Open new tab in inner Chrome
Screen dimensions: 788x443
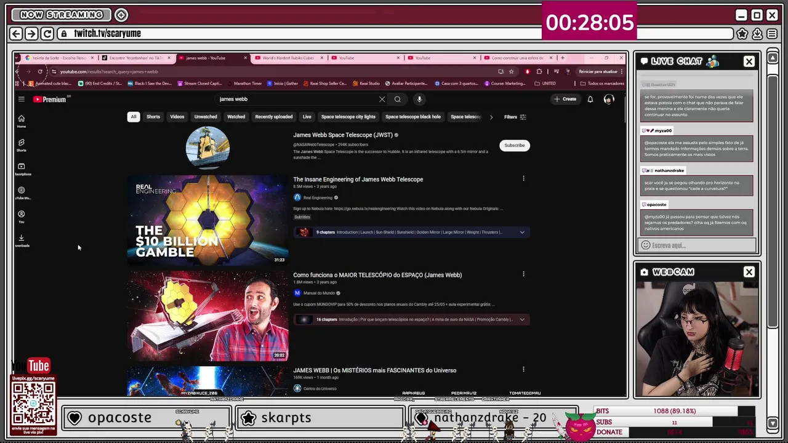point(562,58)
